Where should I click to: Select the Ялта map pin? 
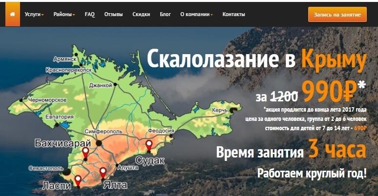tap(103, 174)
